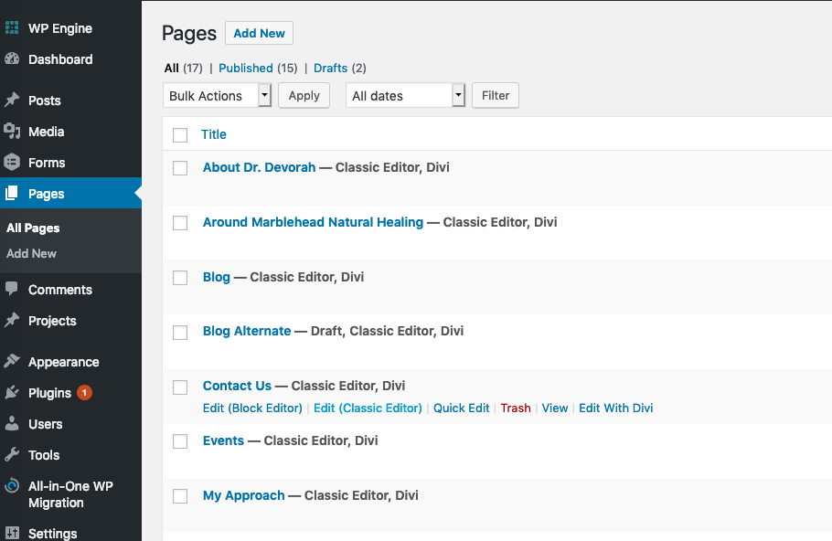Switch to the Drafts filter
Image resolution: width=832 pixels, height=541 pixels.
point(330,68)
